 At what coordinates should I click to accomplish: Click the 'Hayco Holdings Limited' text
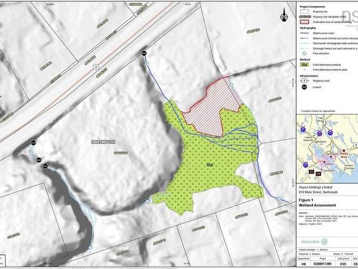[316, 187]
